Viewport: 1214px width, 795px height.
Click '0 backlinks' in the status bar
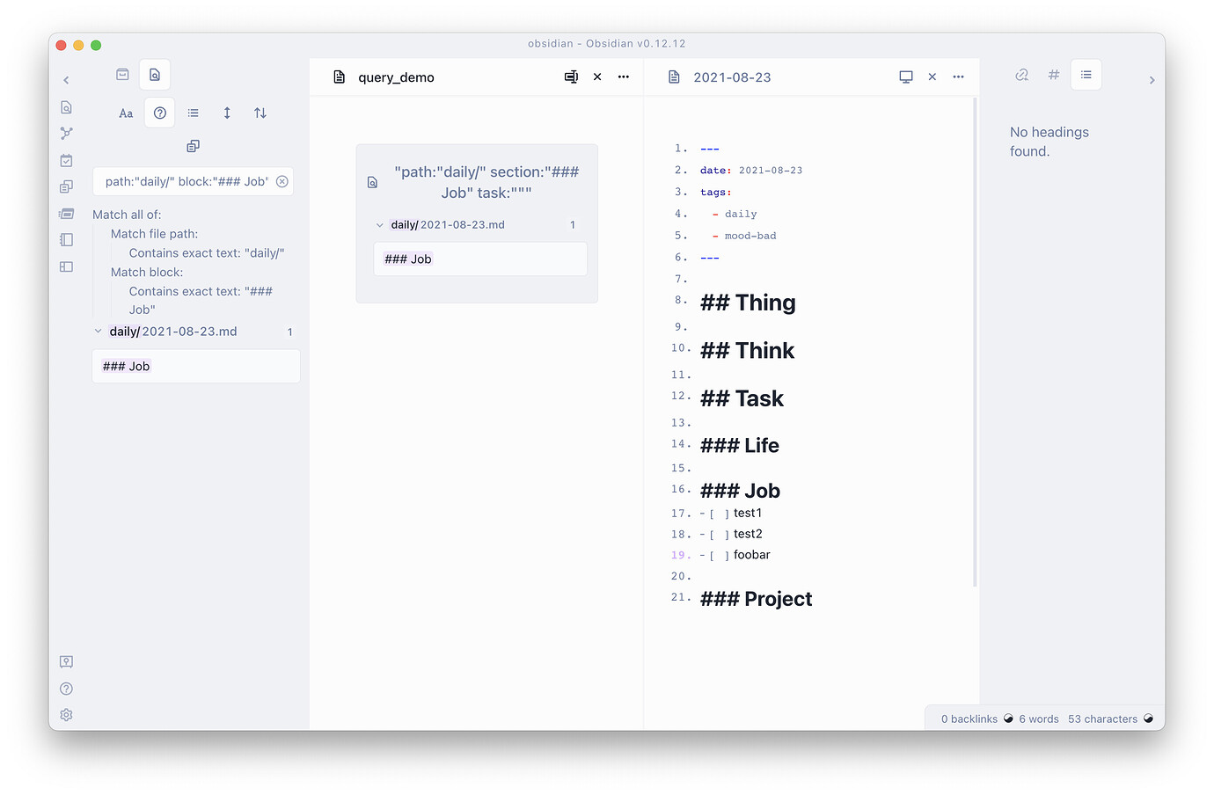tap(969, 718)
